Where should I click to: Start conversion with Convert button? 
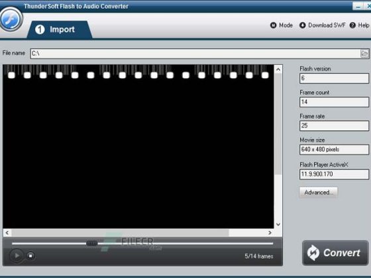[x=335, y=253]
